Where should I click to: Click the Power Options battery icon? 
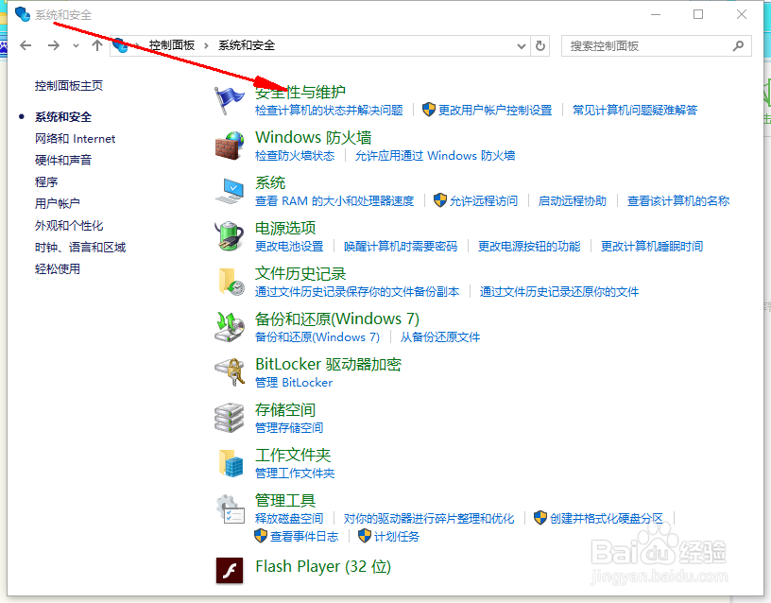pos(230,236)
